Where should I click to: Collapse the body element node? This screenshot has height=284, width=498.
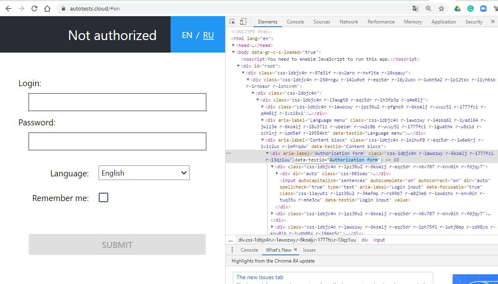tap(233, 52)
